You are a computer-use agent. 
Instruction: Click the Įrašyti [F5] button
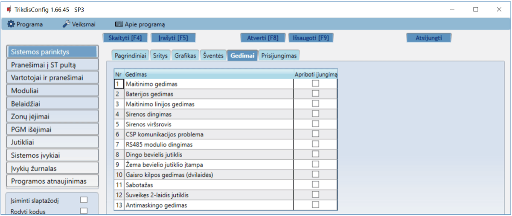tap(173, 38)
